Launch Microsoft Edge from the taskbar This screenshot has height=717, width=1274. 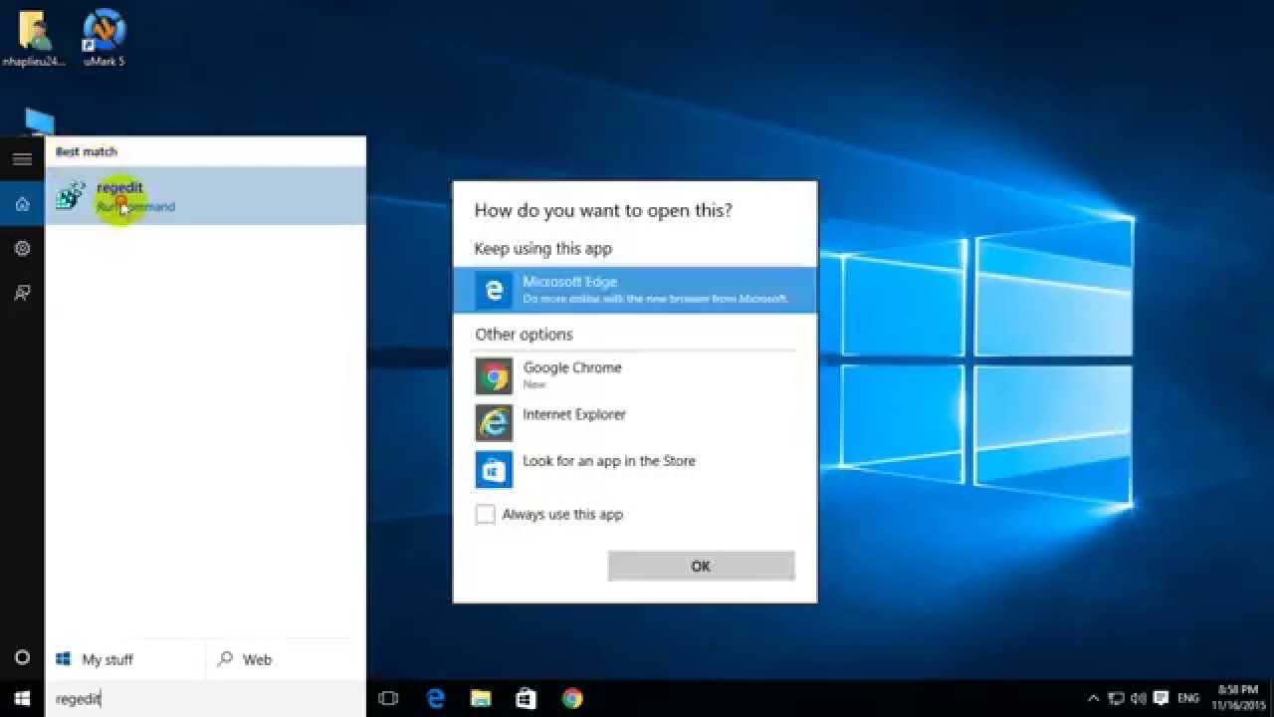(x=436, y=699)
